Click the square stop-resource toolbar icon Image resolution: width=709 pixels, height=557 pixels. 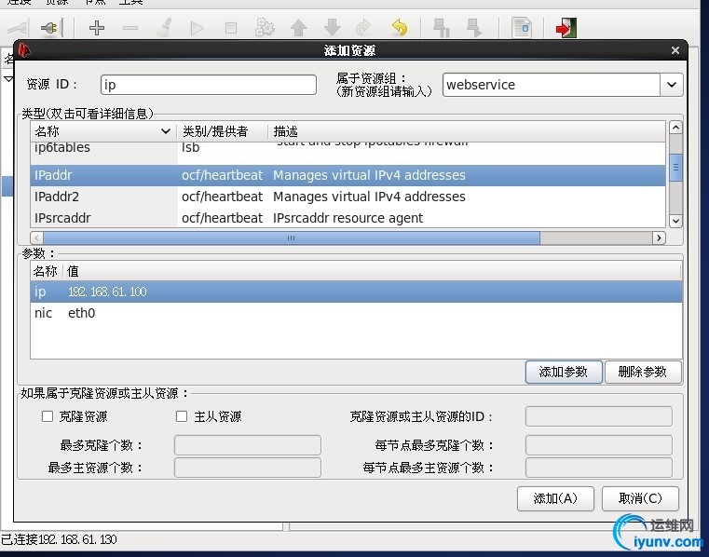[x=231, y=28]
